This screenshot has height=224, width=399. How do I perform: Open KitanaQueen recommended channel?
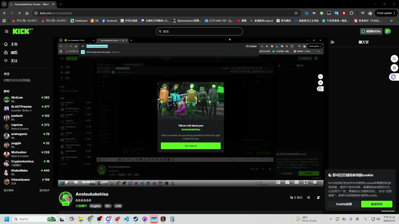(26, 181)
